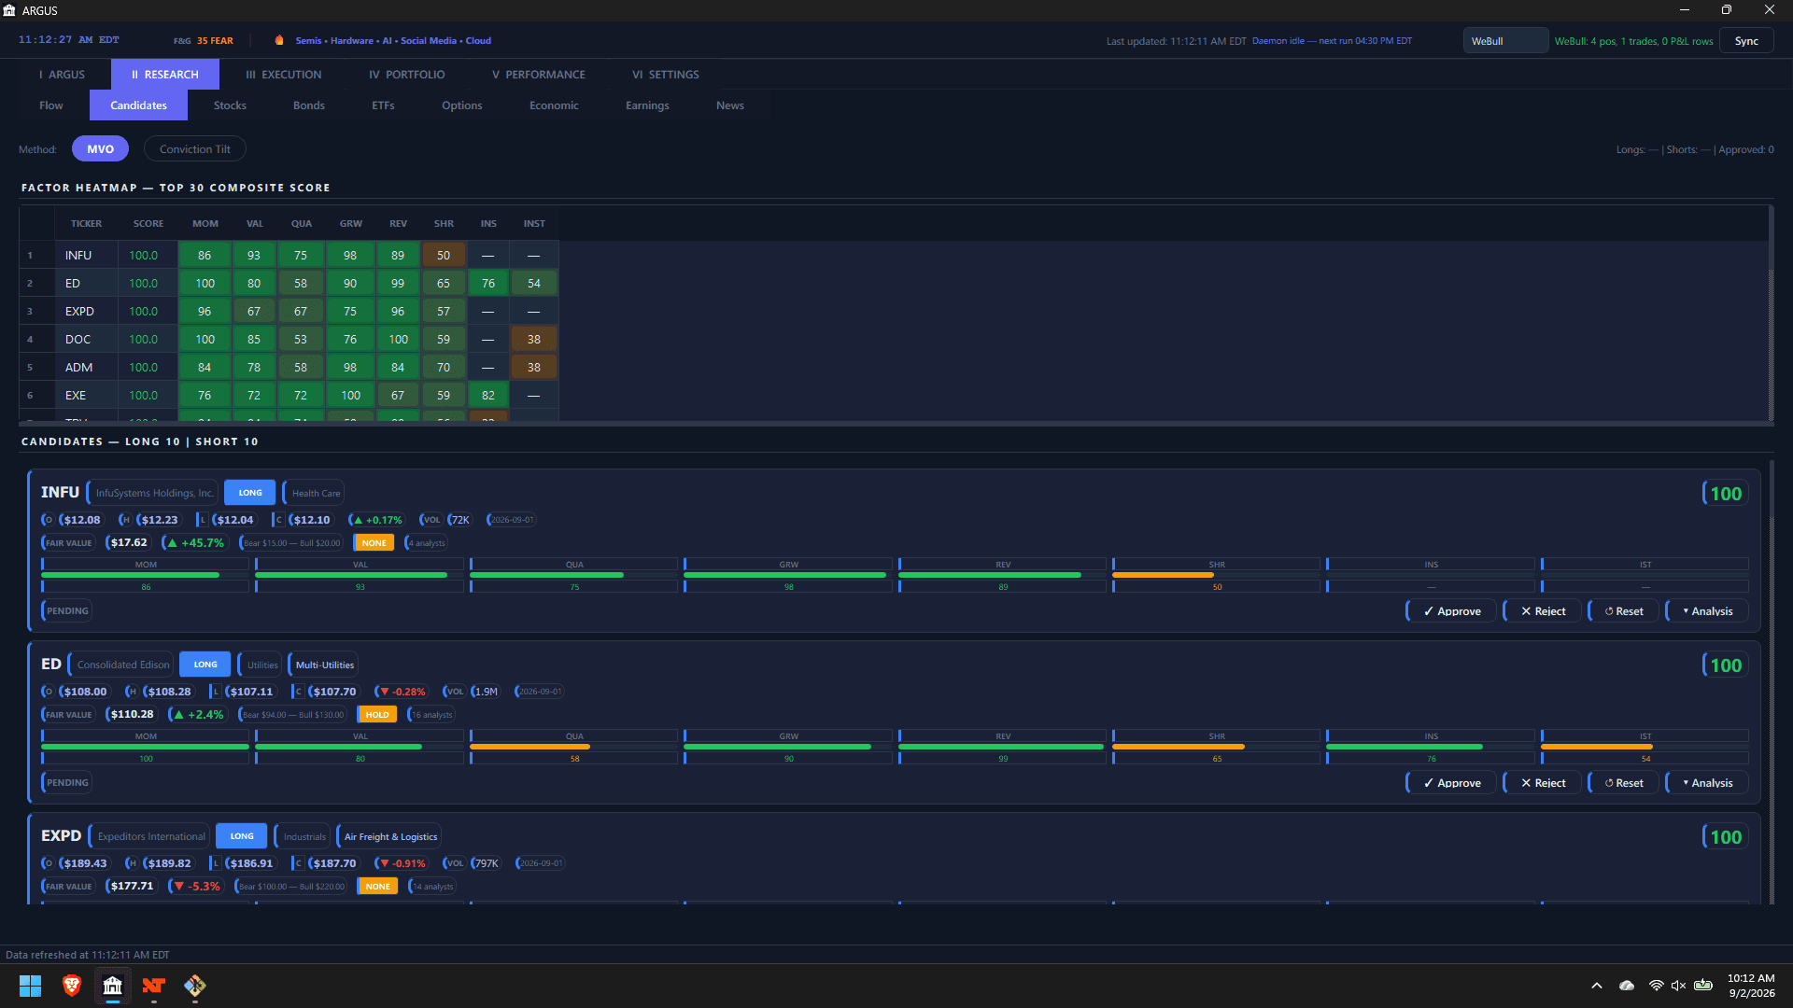This screenshot has width=1793, height=1008.
Task: Click the Multi-Utilities tag on the ED card
Action: pos(324,665)
